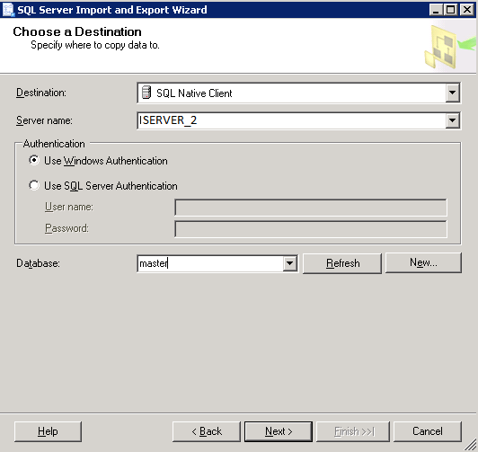
Task: Expand the Database dropdown list
Action: tap(290, 263)
